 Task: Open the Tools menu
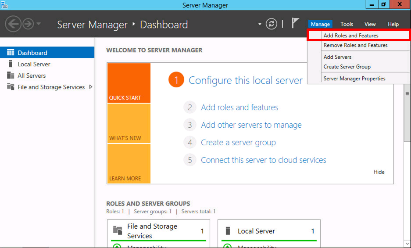[x=347, y=24]
